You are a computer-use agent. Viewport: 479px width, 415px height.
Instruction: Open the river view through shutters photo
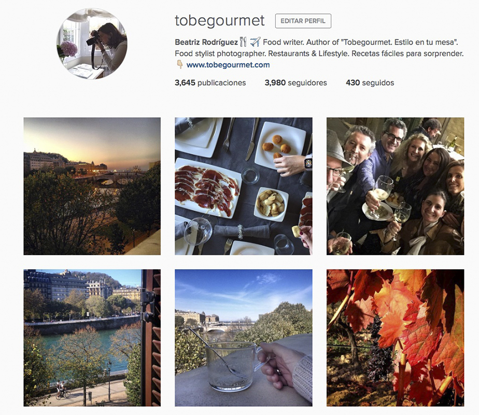[92, 338]
